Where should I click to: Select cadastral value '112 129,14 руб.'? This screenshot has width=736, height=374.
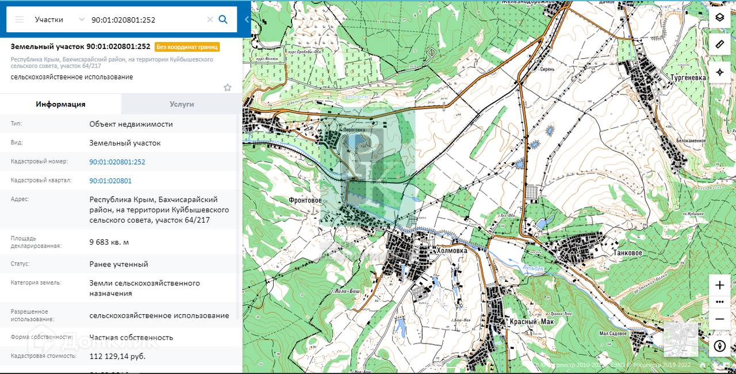tap(117, 356)
